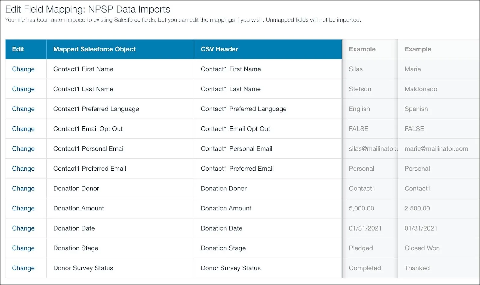Screen dimensions: 480x285
Task: Click example value Marie
Action: tap(412, 69)
